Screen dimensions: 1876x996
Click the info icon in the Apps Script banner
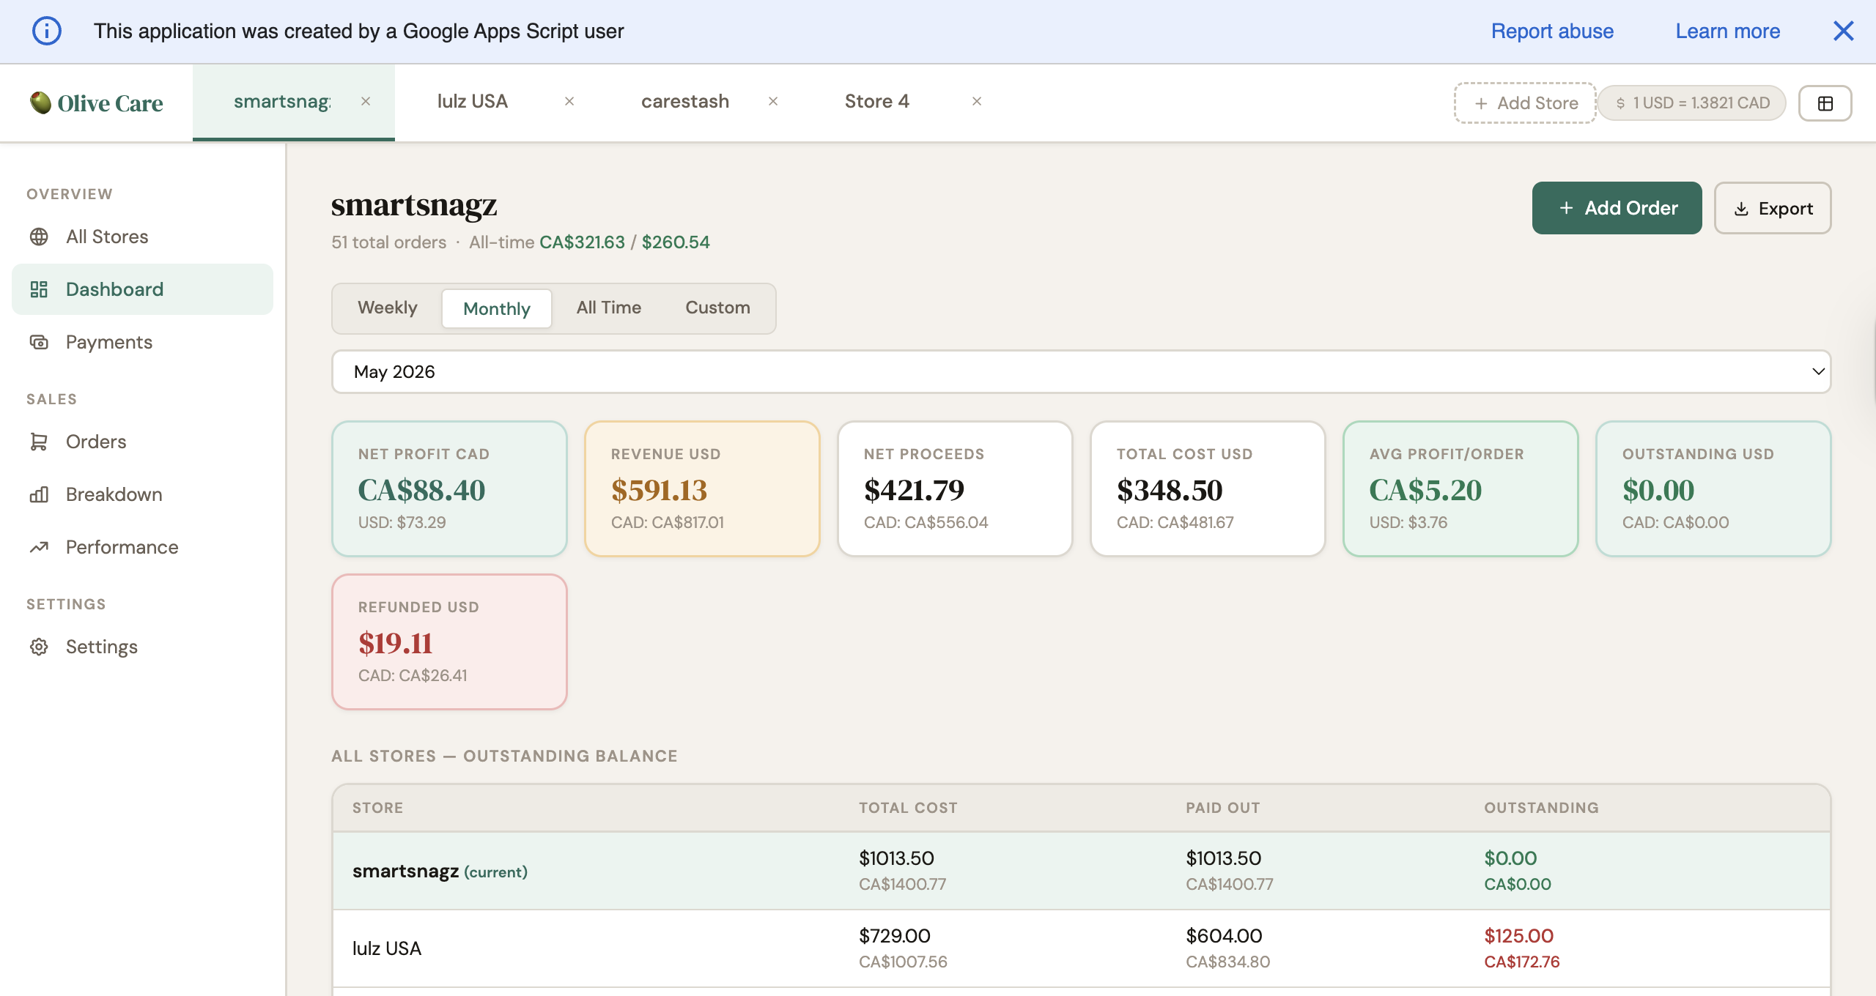[46, 31]
